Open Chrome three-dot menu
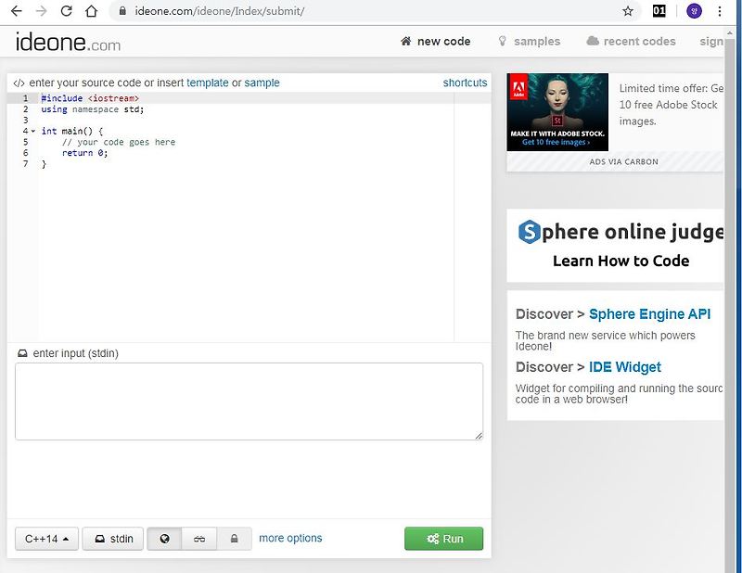Screen dimensions: 742x573 720,11
